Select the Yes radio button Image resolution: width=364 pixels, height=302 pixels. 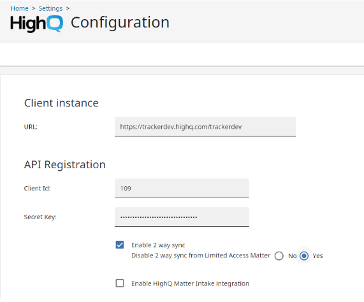[304, 256]
